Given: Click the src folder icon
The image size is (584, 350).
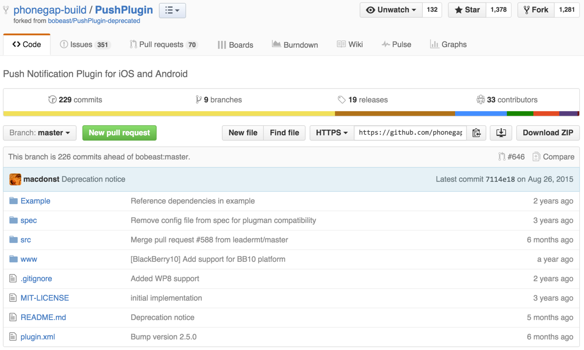Looking at the screenshot, I should tap(14, 240).
